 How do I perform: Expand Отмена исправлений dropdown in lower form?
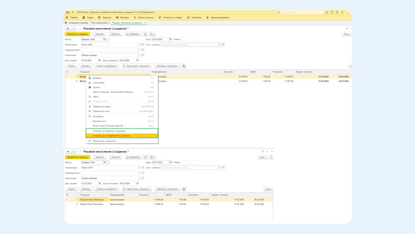[106, 189]
